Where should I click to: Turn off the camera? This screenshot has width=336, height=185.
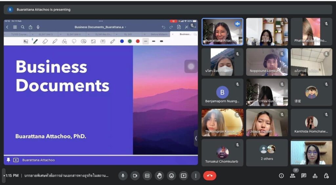(x=135, y=176)
